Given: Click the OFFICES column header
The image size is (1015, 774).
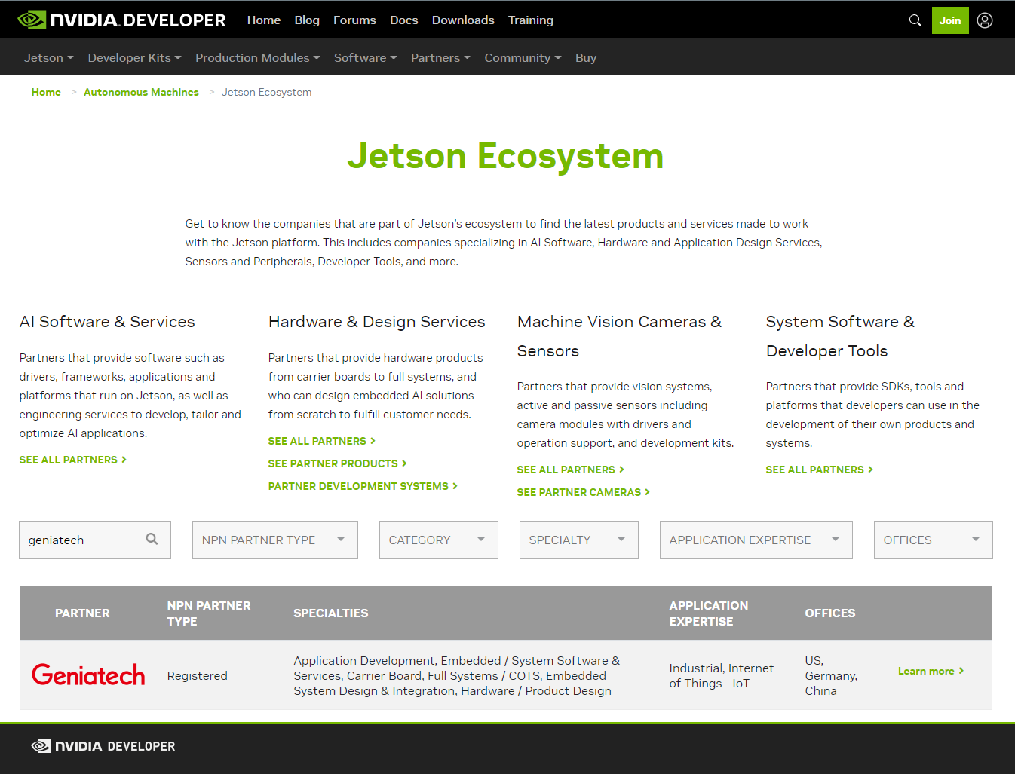Looking at the screenshot, I should point(830,613).
